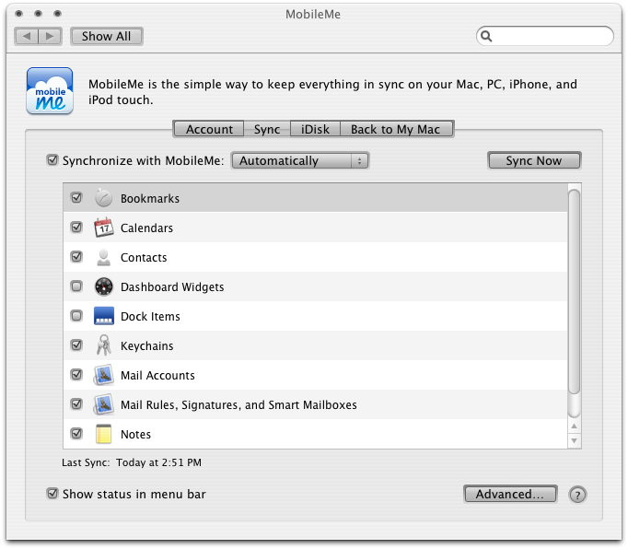Screen dimensions: 628x549
Task: Enable Dock Items syncing
Action: pyautogui.click(x=76, y=316)
